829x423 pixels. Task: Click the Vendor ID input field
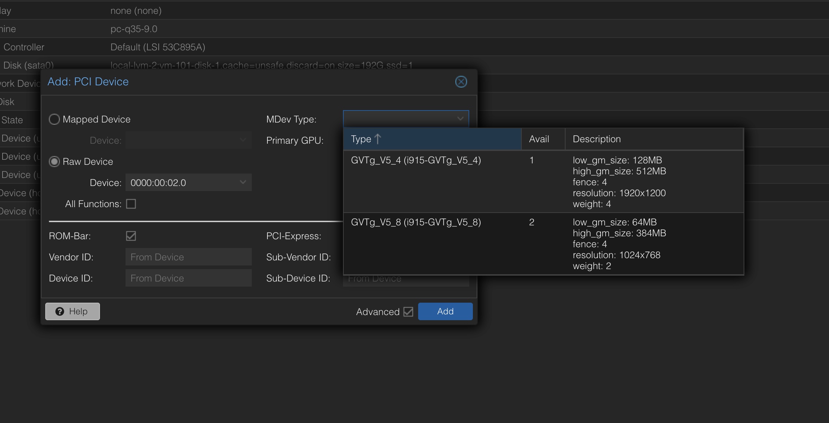coord(188,257)
